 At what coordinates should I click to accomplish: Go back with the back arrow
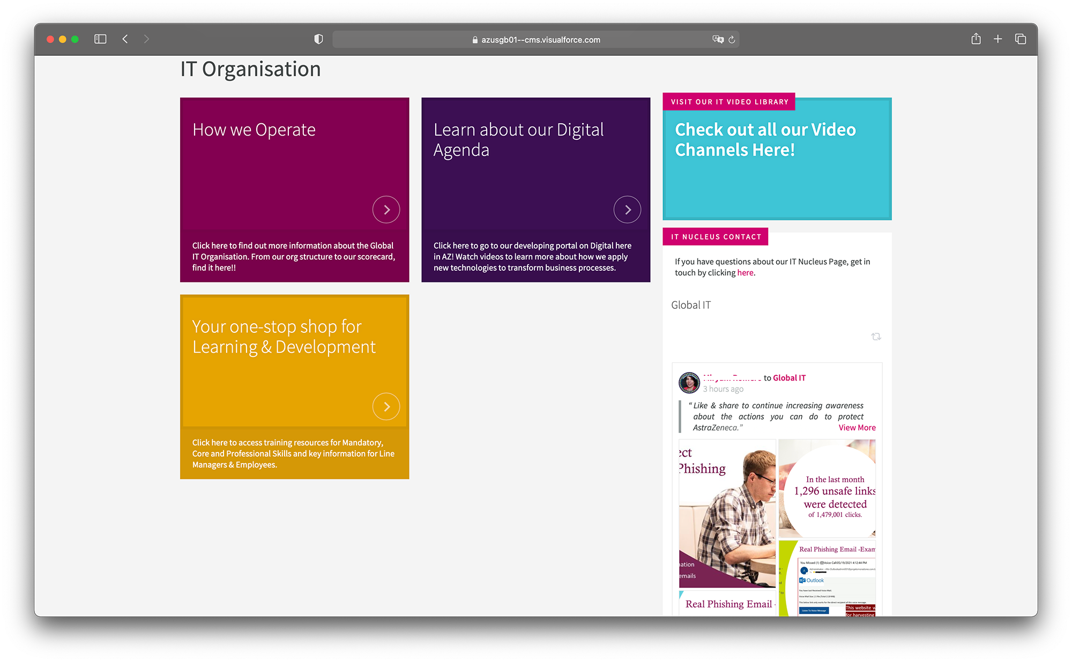point(125,39)
